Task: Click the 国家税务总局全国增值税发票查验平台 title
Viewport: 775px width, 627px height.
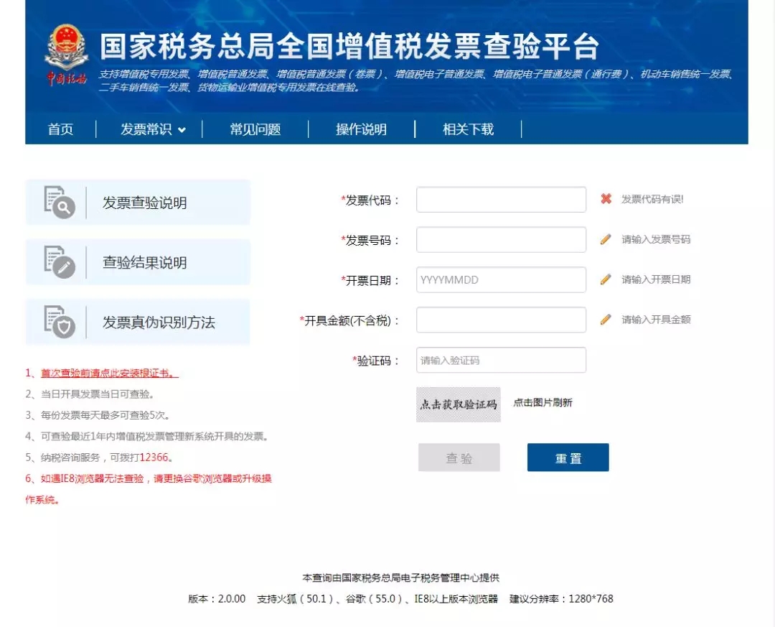Action: point(349,47)
